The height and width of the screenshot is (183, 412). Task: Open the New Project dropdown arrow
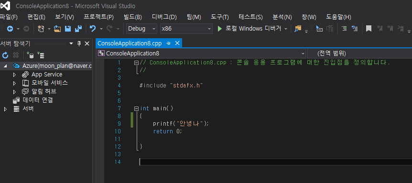(49, 29)
